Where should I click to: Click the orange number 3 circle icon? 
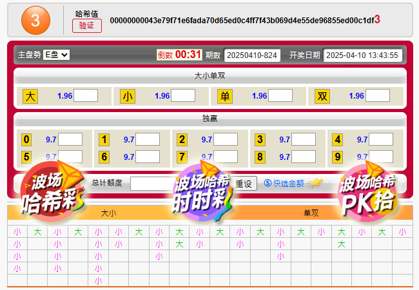click(x=35, y=20)
